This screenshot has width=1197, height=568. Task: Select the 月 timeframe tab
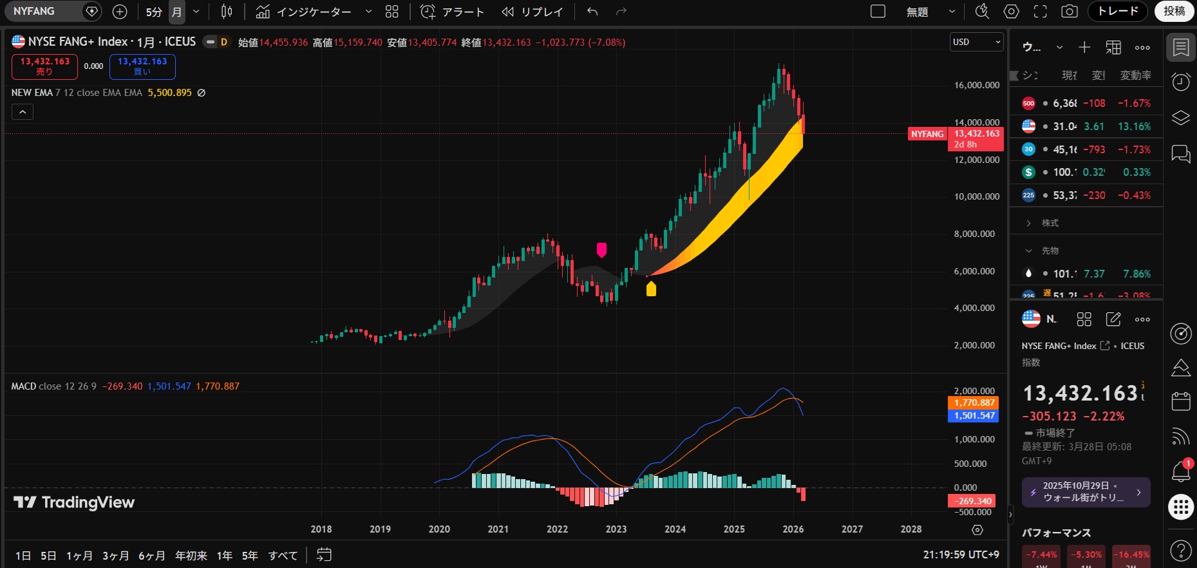pos(177,12)
